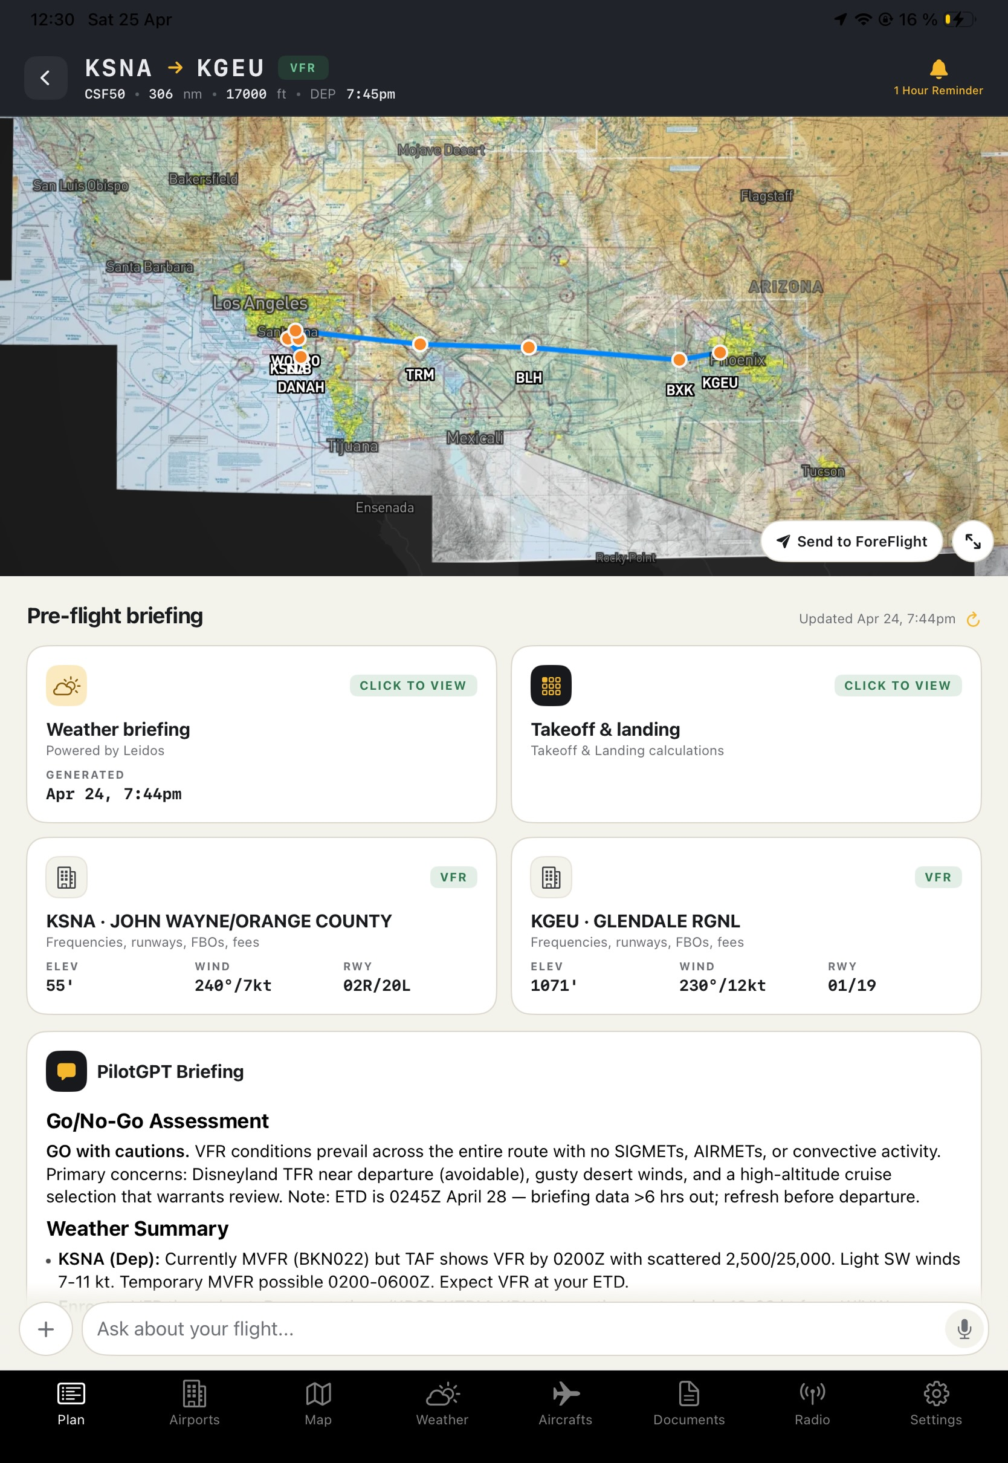Tap the PilotGPT Briefing title
This screenshot has width=1008, height=1463.
(170, 1071)
